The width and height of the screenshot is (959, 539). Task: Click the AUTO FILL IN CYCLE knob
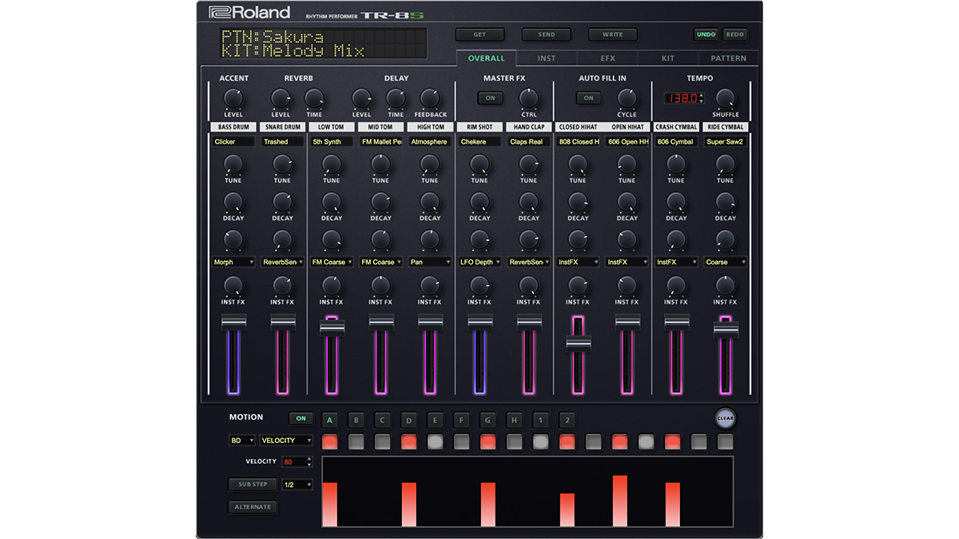[x=627, y=98]
